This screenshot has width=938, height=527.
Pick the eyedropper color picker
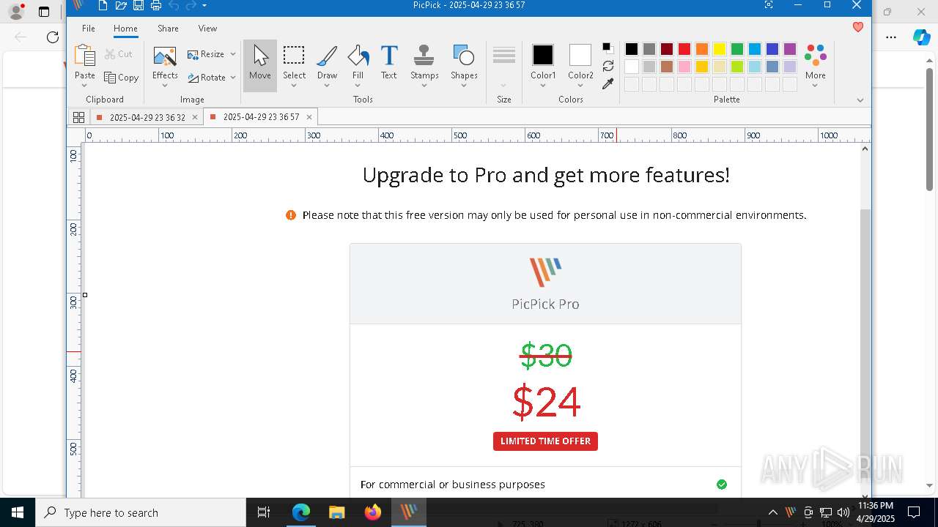(x=608, y=84)
